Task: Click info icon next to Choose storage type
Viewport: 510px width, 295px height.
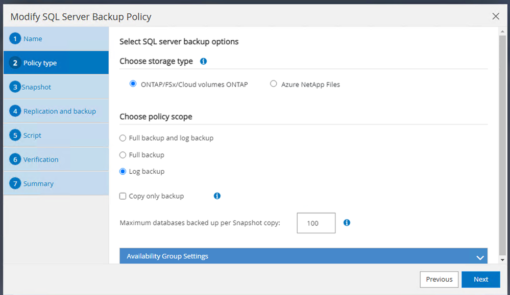Action: point(203,61)
